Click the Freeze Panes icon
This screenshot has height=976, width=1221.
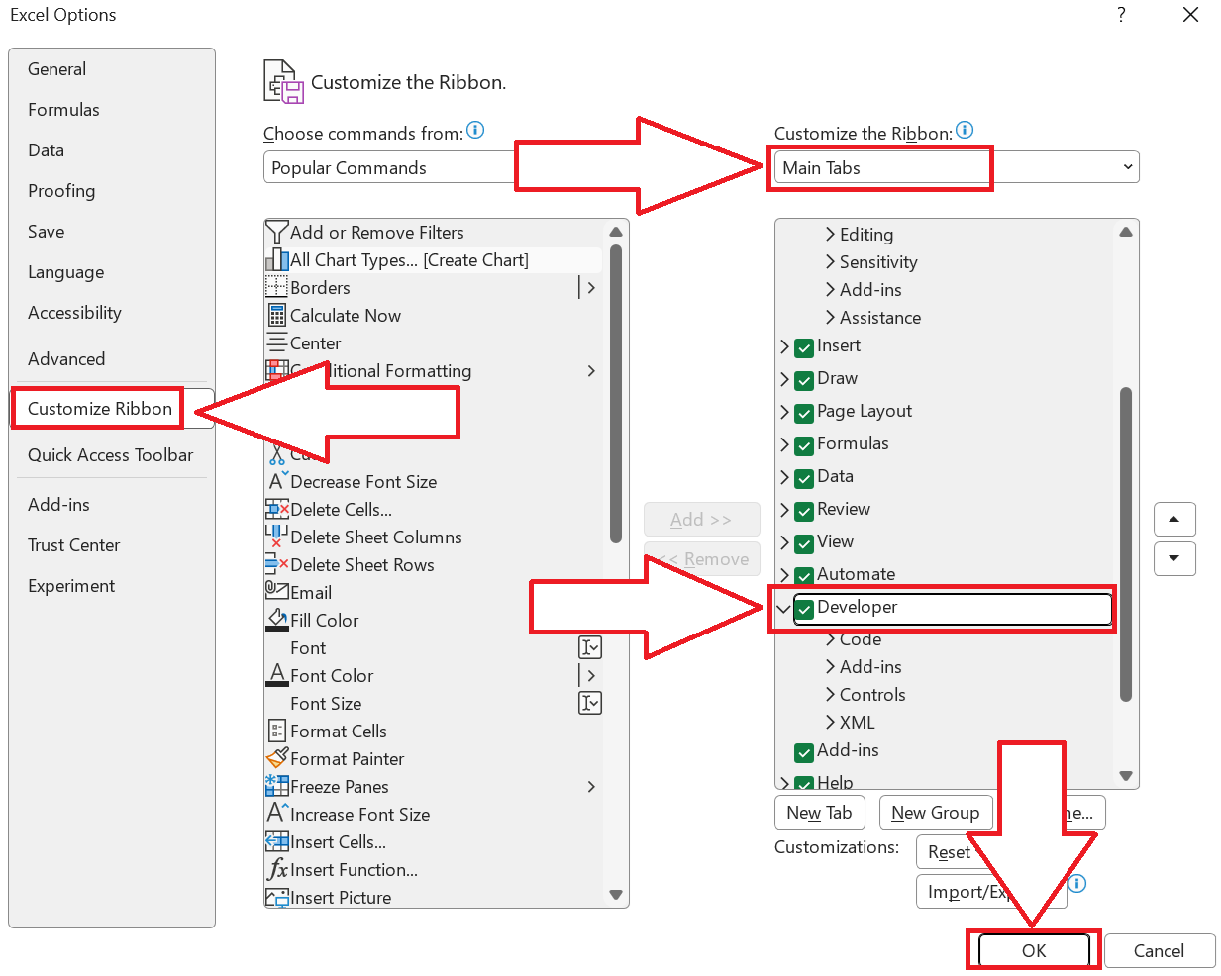pyautogui.click(x=277, y=787)
